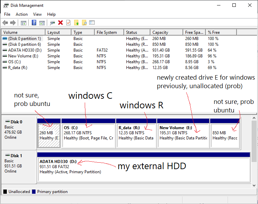Click the Connect/Refresh disk plug icon
Screen dimensions: 258x204
[x=53, y=23]
